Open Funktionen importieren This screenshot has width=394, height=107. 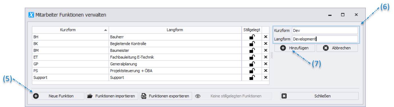(112, 96)
